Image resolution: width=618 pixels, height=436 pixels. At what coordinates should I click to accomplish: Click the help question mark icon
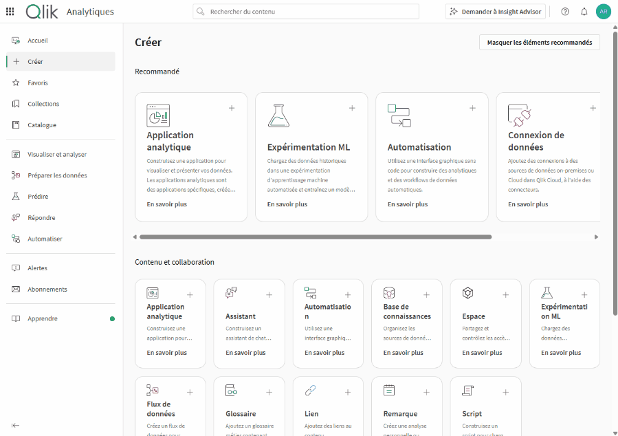(565, 12)
